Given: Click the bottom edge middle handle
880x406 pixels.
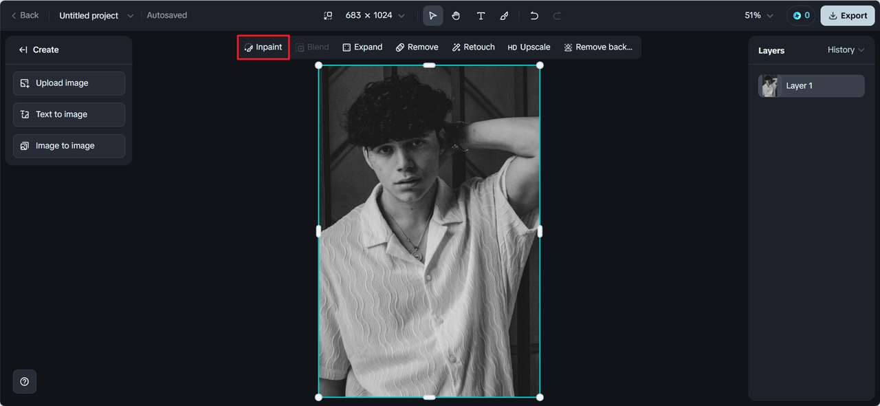Looking at the screenshot, I should [429, 397].
